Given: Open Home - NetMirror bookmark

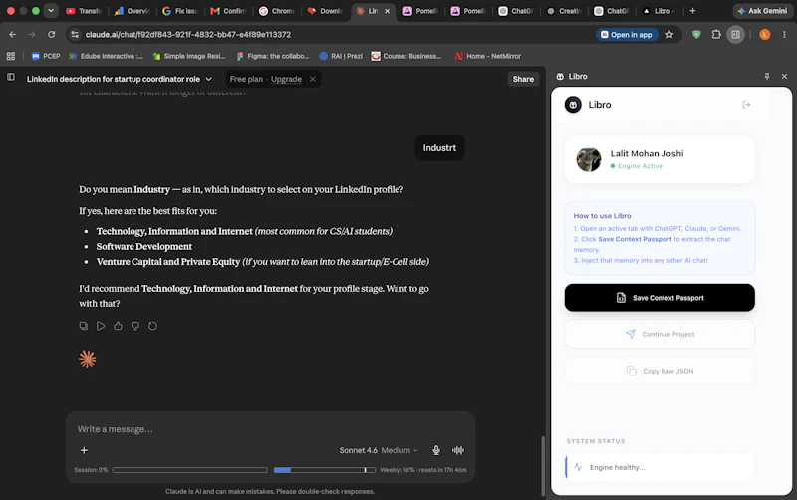Looking at the screenshot, I should click(487, 56).
